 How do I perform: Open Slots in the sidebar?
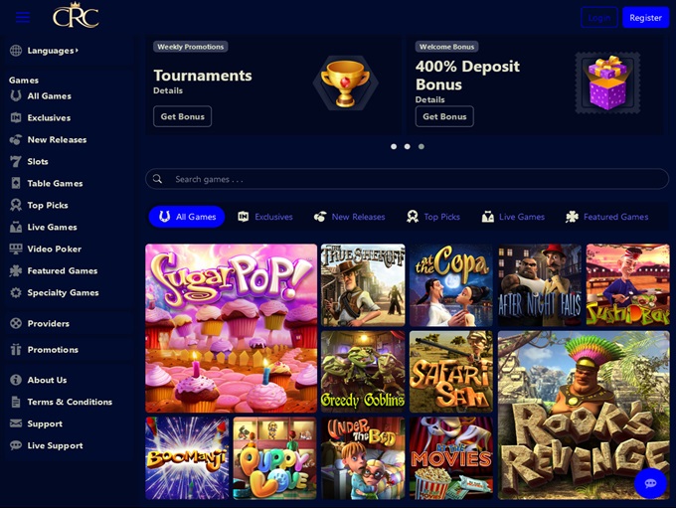(38, 161)
